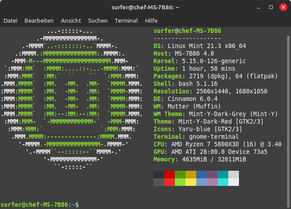Click the kernel version '5.15.0-126-generic'
This screenshot has width=291, height=209.
[214, 61]
